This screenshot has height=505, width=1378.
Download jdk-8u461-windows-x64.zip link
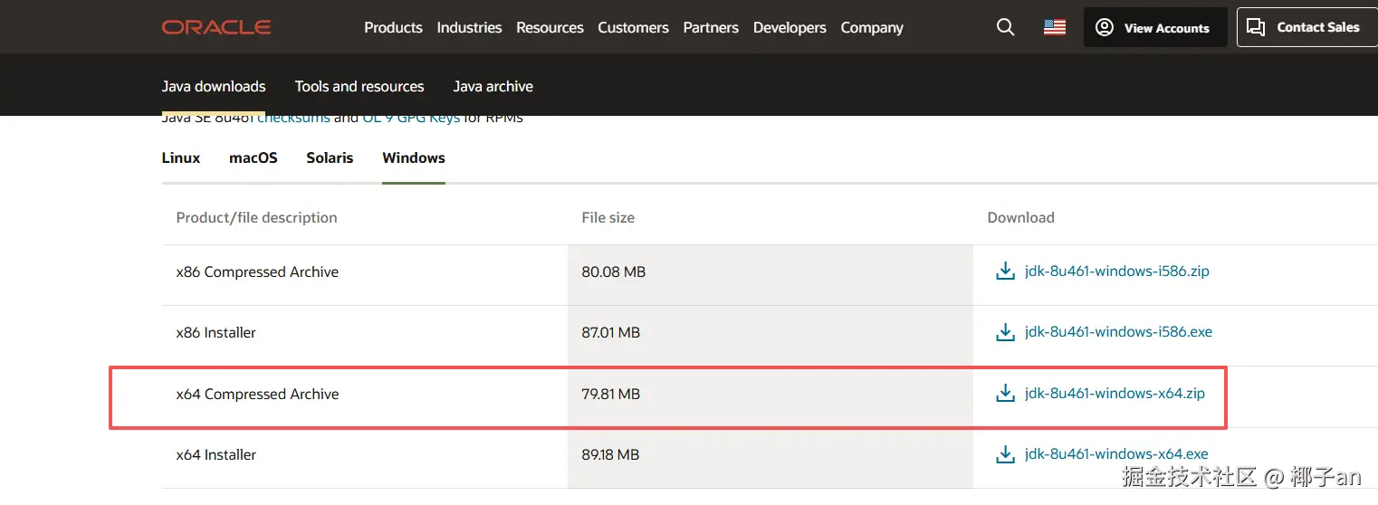click(1115, 394)
